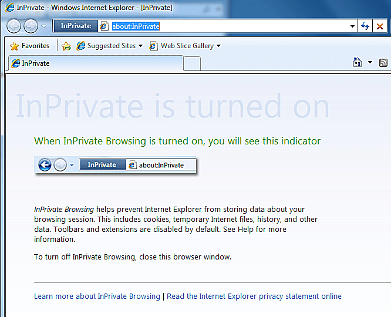
Task: Click the Home button
Action: point(358,62)
